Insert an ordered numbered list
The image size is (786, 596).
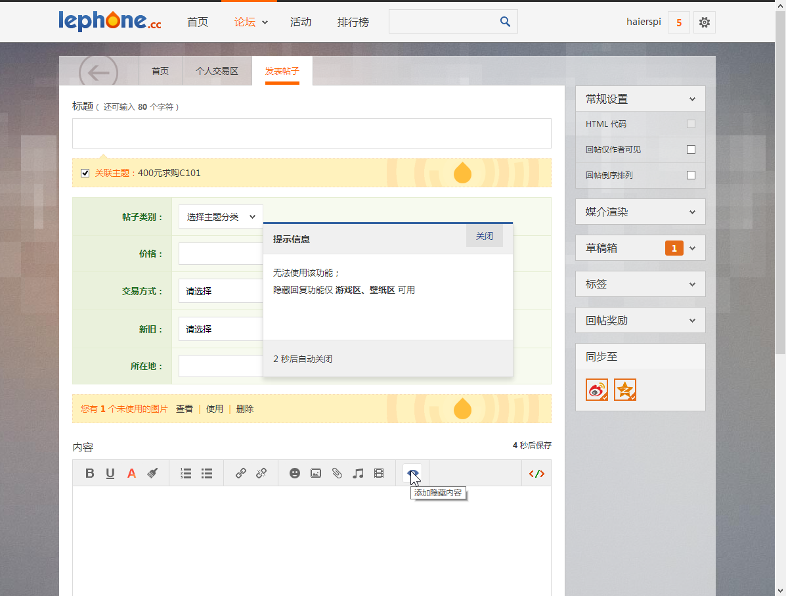tap(186, 473)
